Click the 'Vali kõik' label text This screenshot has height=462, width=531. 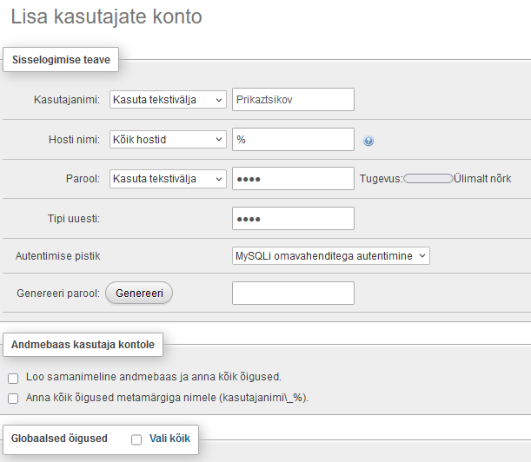click(169, 439)
